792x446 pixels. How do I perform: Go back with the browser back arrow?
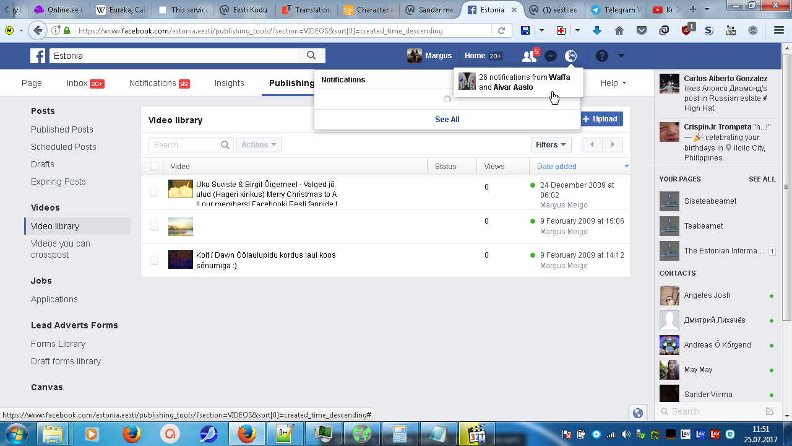pyautogui.click(x=38, y=30)
